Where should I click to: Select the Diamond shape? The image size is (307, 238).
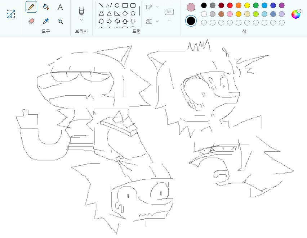[125, 13]
